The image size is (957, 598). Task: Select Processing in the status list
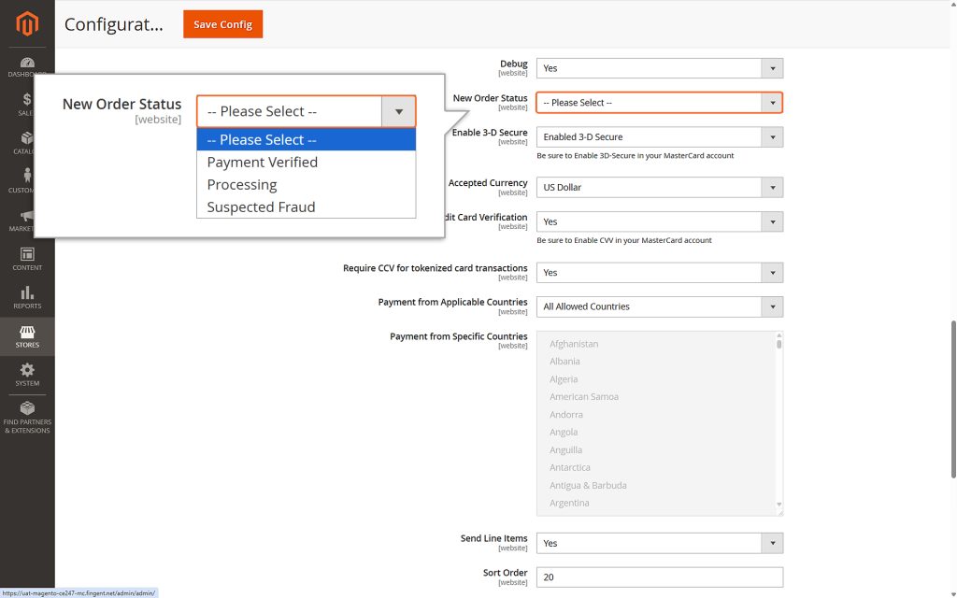click(241, 184)
